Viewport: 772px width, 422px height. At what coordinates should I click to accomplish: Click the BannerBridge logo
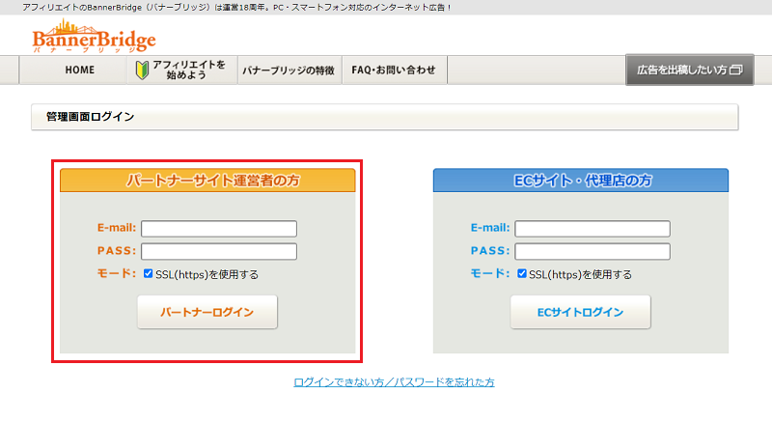(94, 36)
